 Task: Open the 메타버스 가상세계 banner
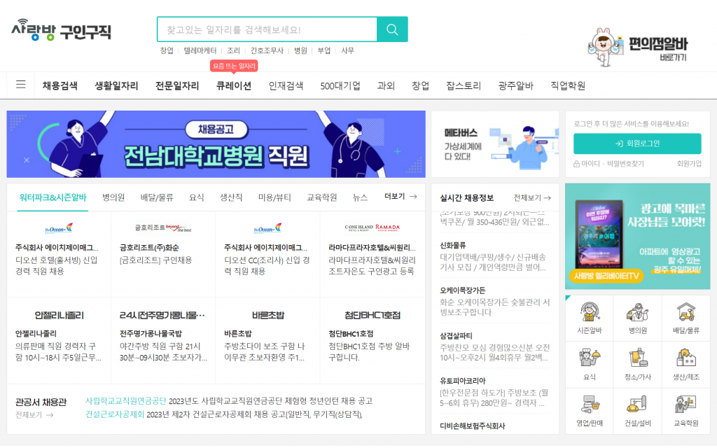pyautogui.click(x=495, y=144)
